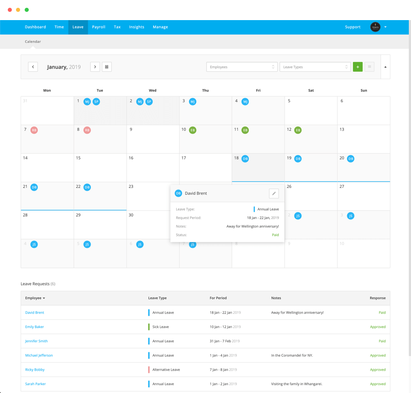Select the January 26 calendar cell
Image resolution: width=411 pixels, height=393 pixels.
point(311,196)
